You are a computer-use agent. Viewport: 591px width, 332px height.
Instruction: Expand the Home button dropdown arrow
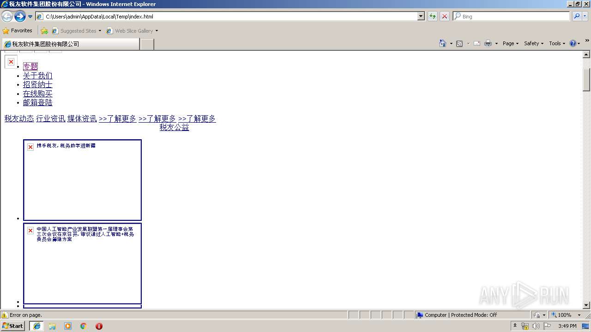coord(451,43)
